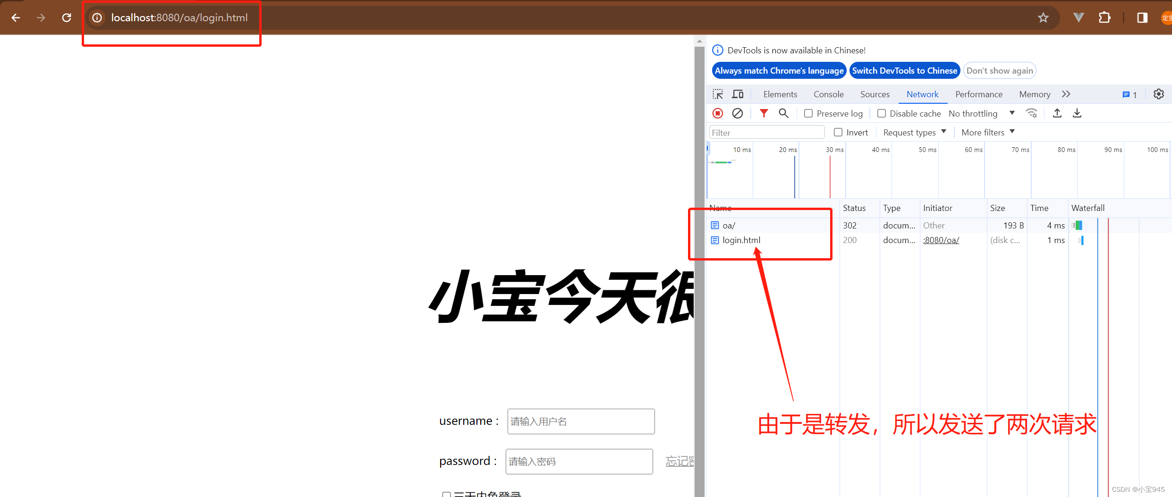The height and width of the screenshot is (497, 1172).
Task: Focus the password input field
Action: 579,462
